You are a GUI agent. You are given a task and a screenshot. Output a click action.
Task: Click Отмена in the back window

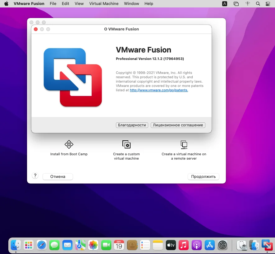point(58,176)
